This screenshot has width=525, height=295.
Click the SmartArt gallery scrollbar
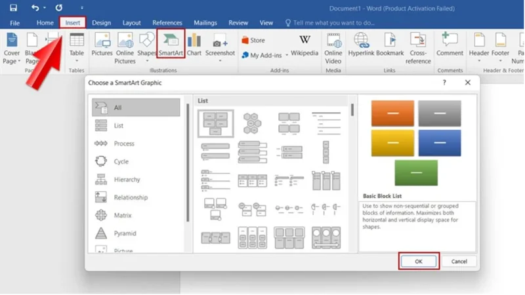pos(352,109)
